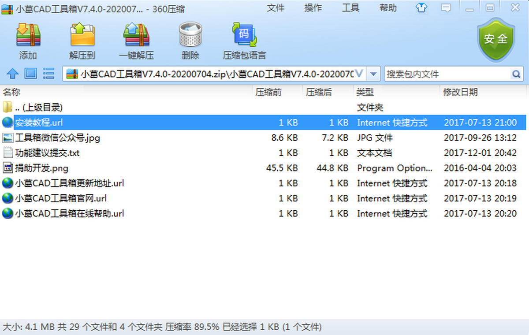Click the 删除 (Delete) trash icon
The height and width of the screenshot is (335, 529).
190,35
